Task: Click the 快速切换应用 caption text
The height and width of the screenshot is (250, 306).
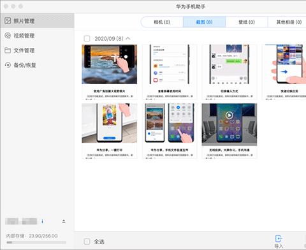Action: point(289,91)
